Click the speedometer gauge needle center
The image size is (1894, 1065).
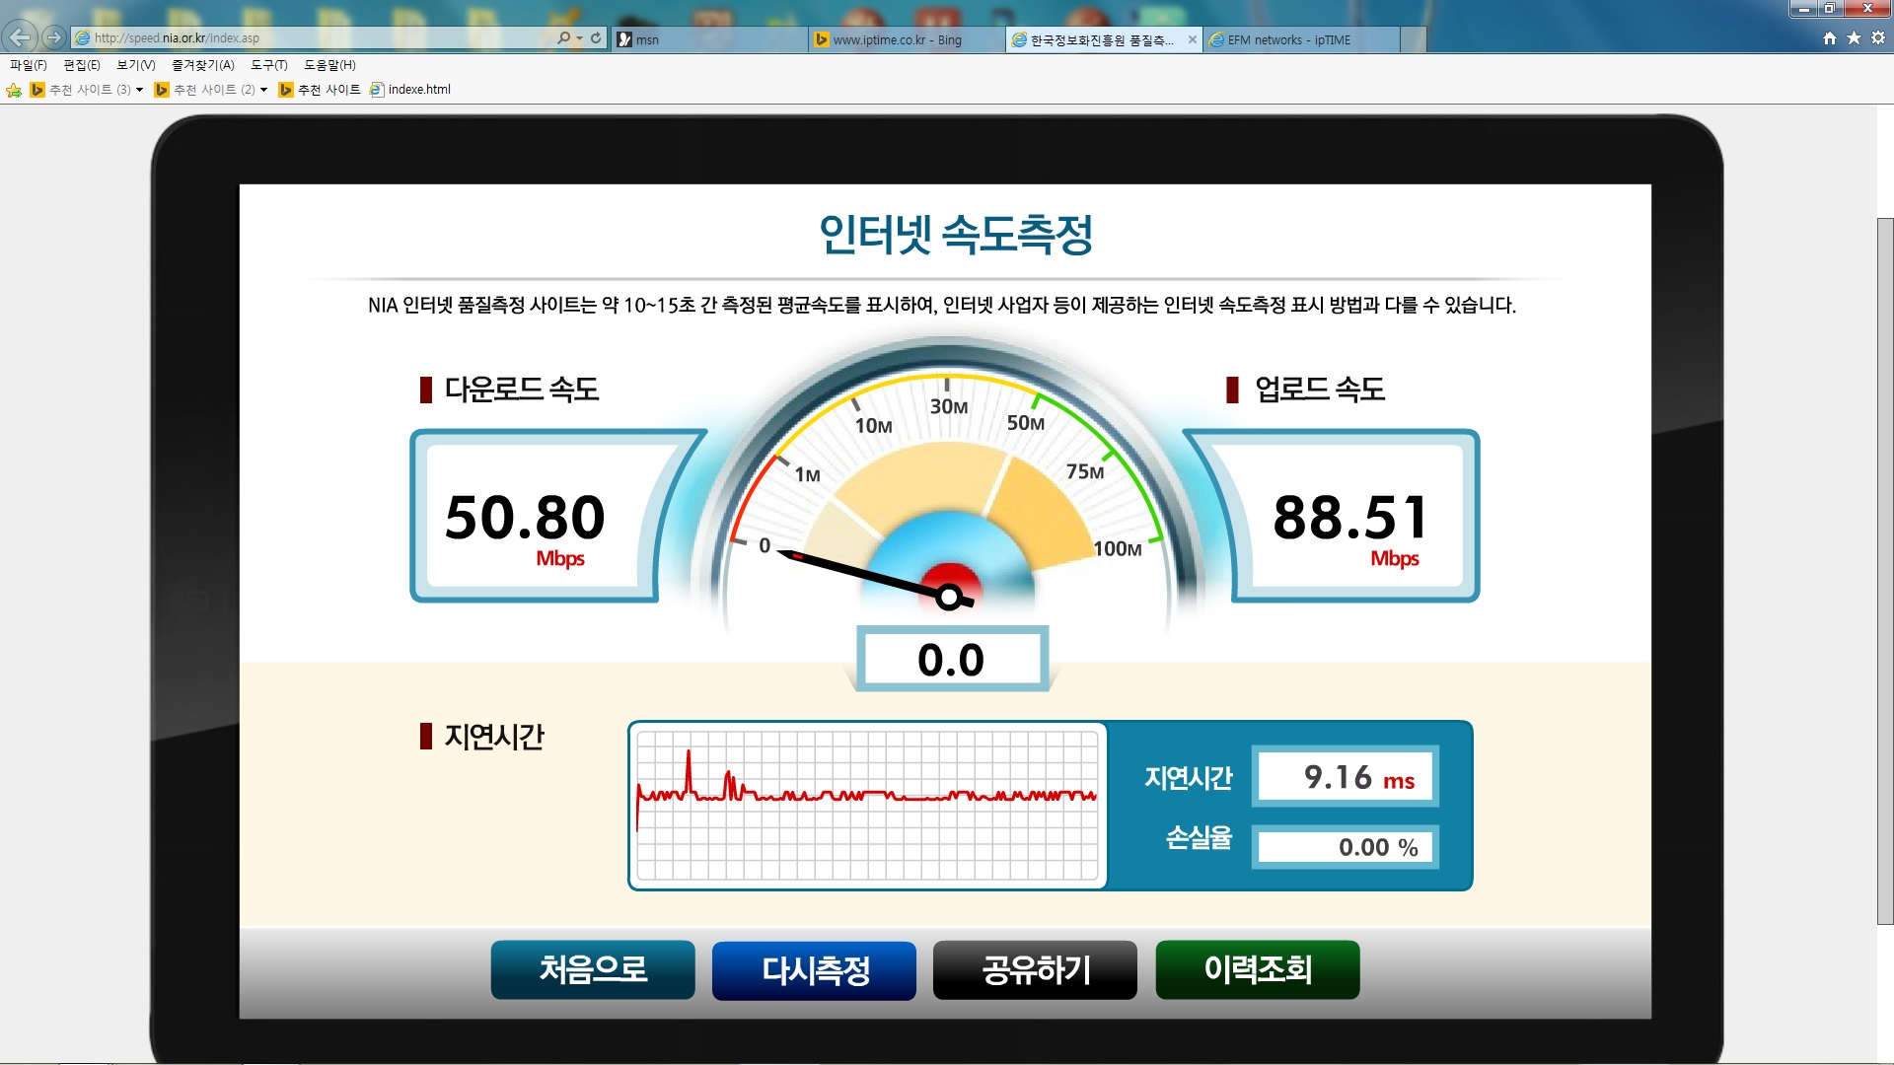(x=949, y=597)
